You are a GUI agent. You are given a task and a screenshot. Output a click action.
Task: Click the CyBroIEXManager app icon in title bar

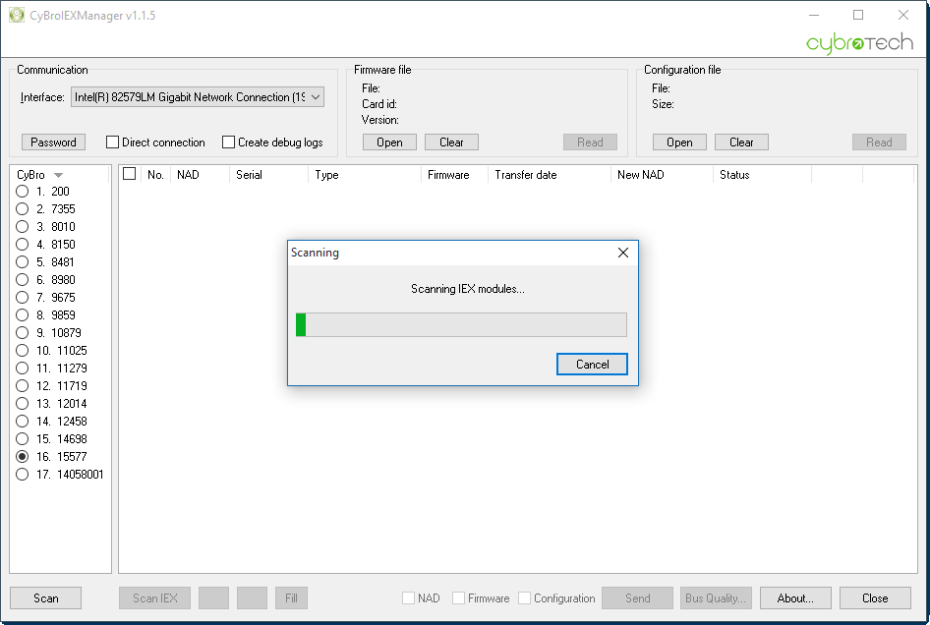pos(17,15)
